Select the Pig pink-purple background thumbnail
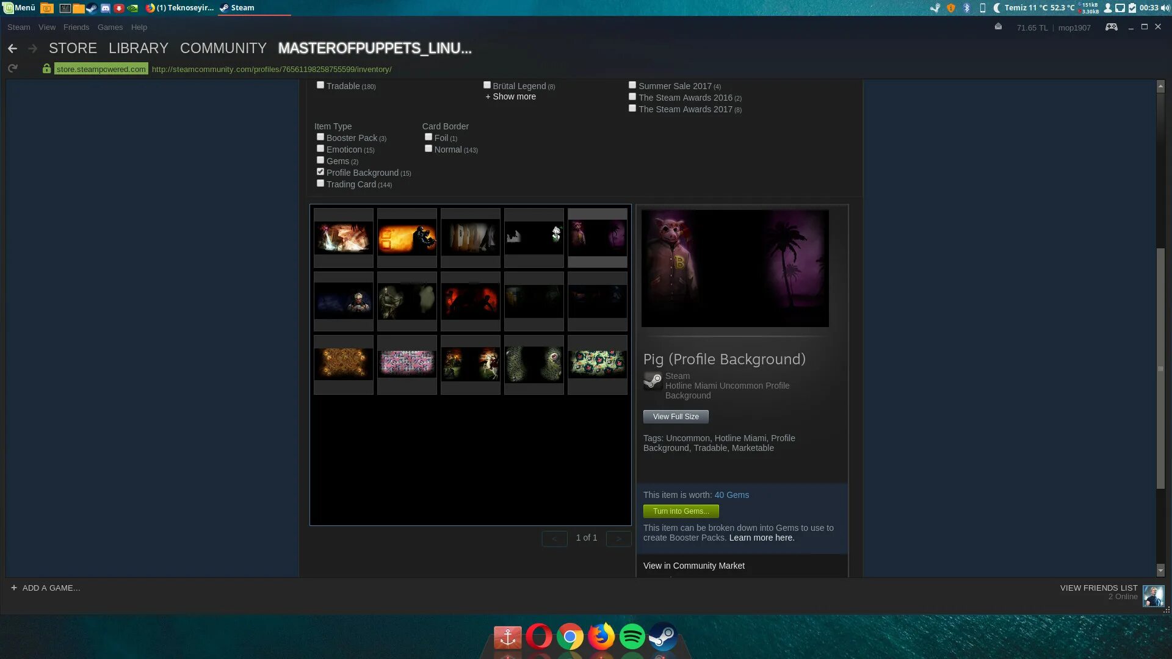 tap(597, 237)
